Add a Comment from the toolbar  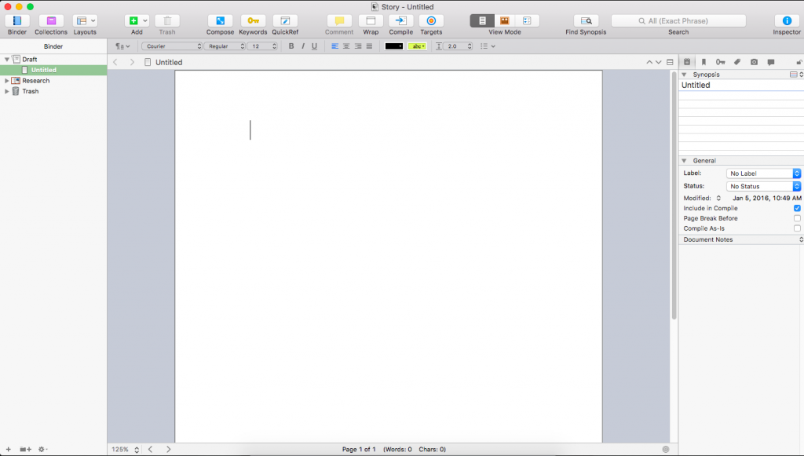tap(339, 21)
